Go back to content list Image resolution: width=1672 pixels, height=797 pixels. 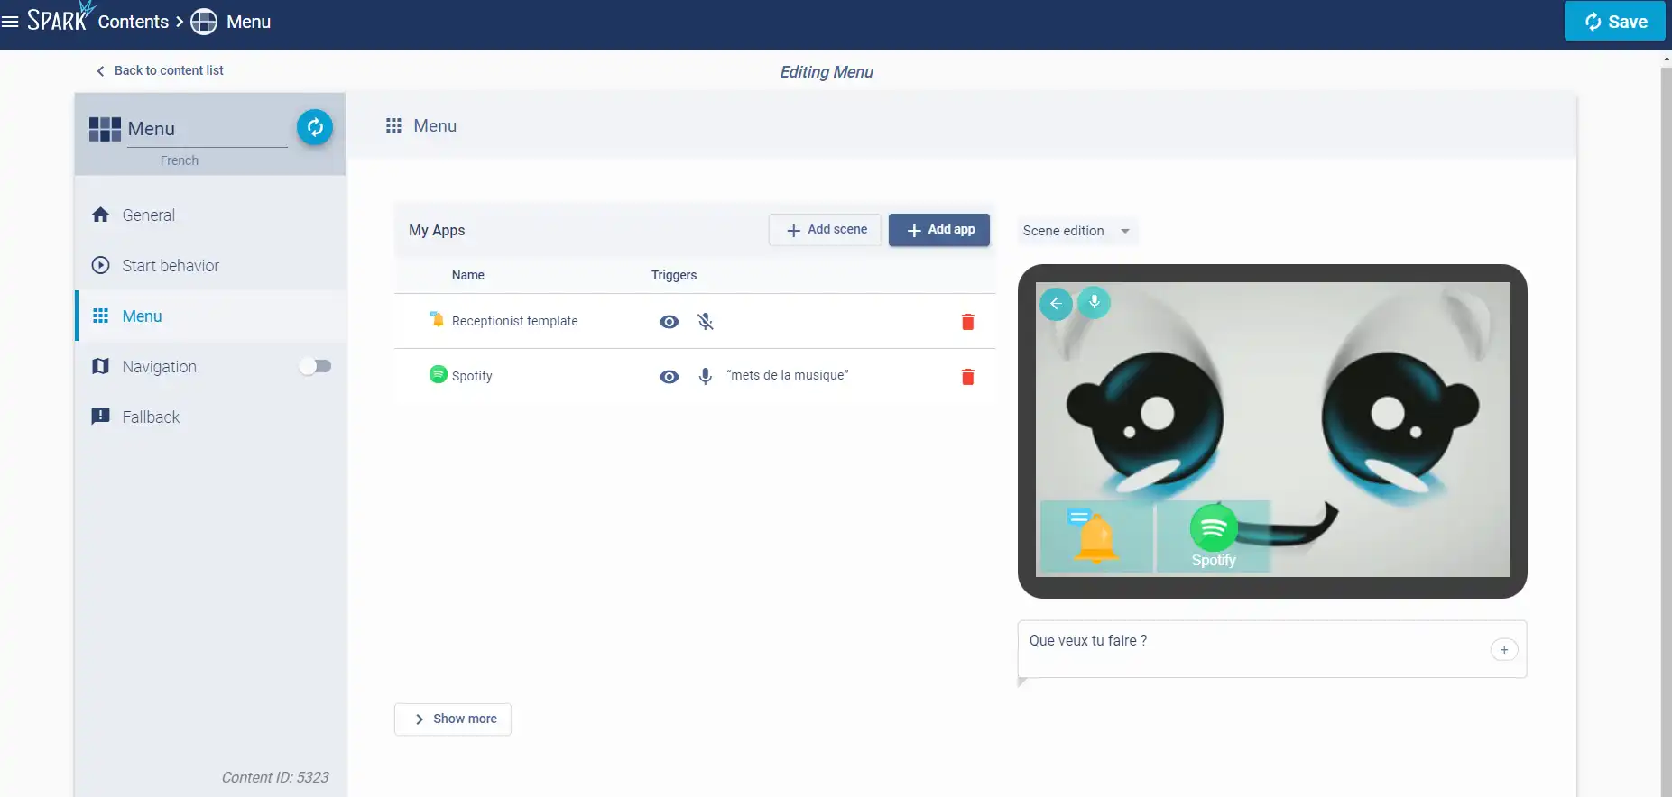(x=160, y=70)
